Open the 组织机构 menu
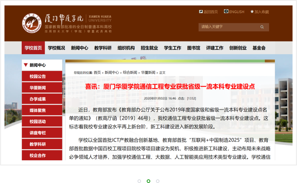 tap(126, 48)
